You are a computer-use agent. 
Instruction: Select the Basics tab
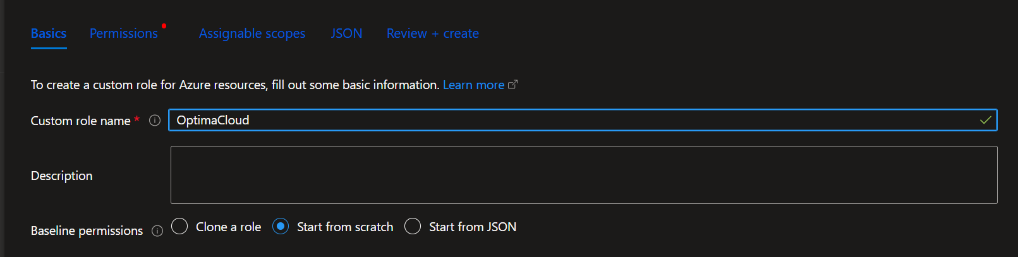pos(49,33)
